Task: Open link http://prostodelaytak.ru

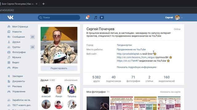Action: [129, 54]
